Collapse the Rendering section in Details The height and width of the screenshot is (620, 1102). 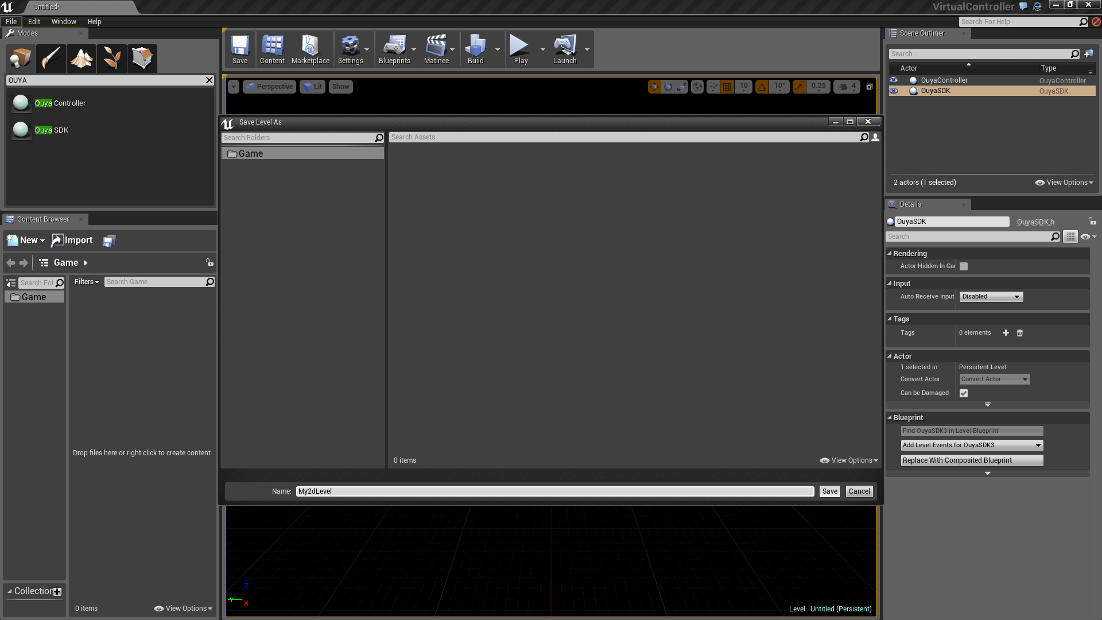pos(890,253)
